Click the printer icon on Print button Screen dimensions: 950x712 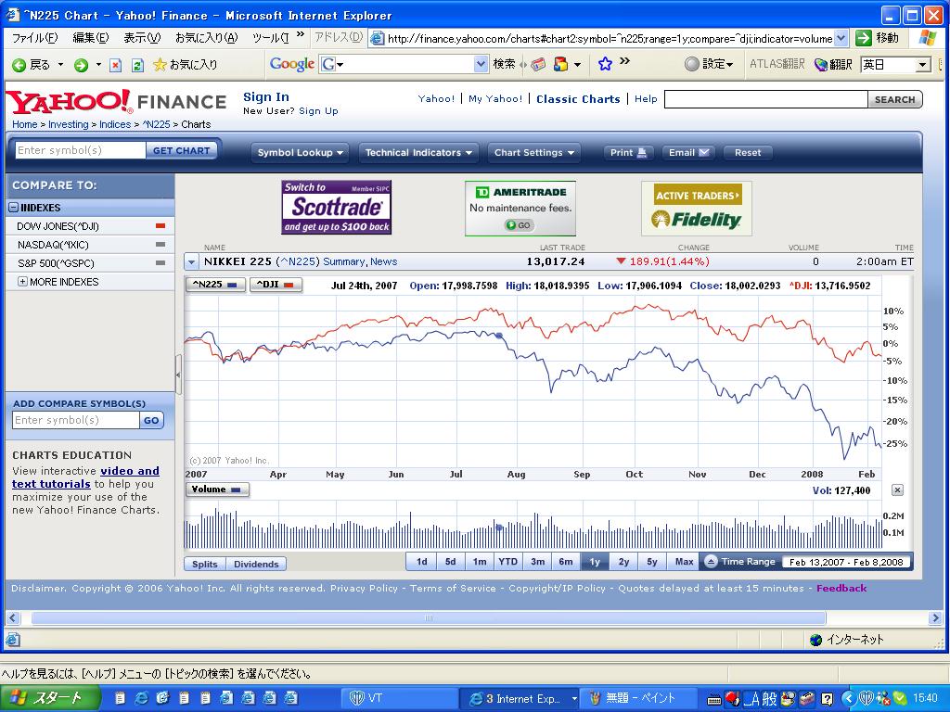(642, 153)
